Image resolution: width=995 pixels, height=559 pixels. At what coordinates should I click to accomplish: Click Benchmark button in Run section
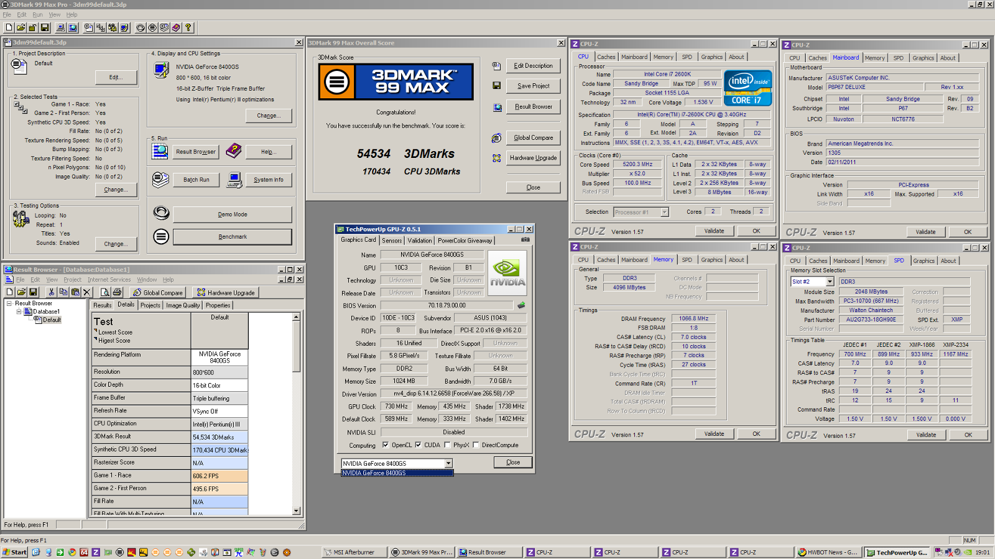(233, 237)
